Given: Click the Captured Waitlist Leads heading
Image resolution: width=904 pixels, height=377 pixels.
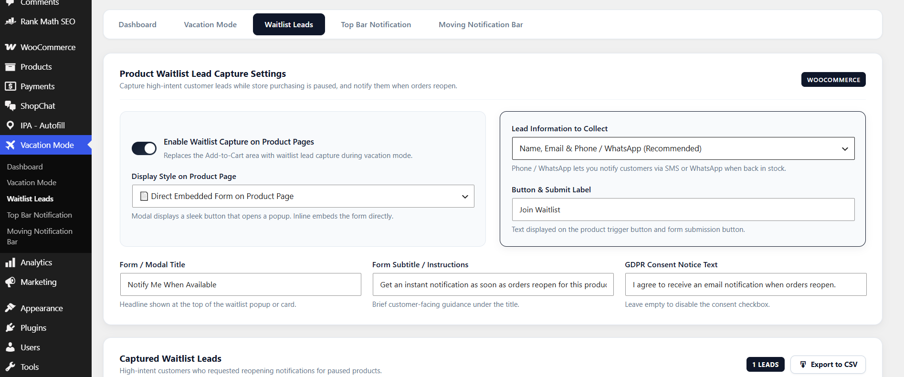Looking at the screenshot, I should pos(170,358).
